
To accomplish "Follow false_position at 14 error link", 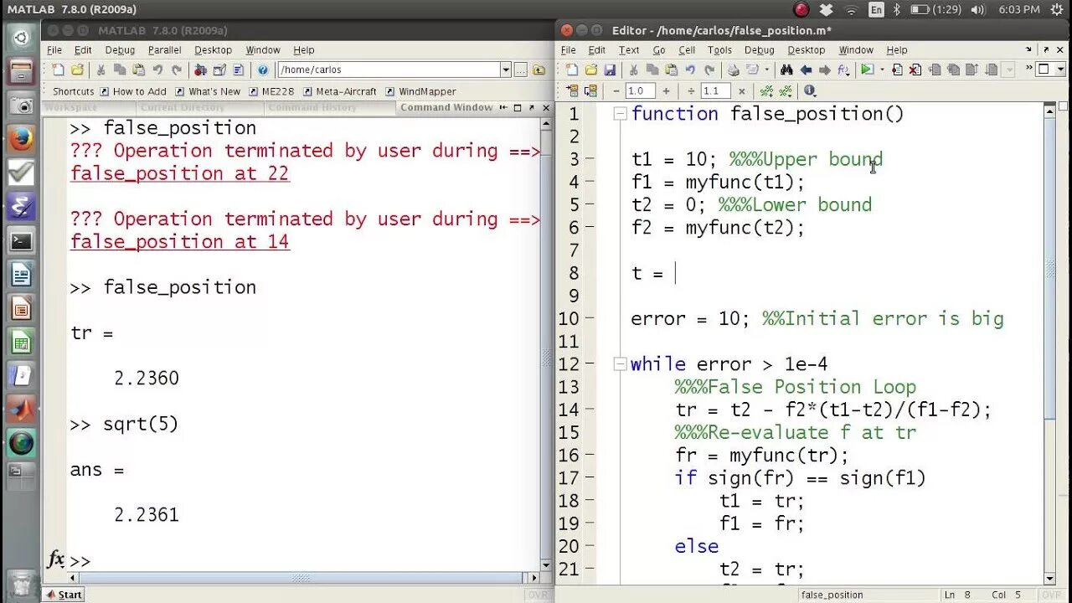I will [x=180, y=242].
